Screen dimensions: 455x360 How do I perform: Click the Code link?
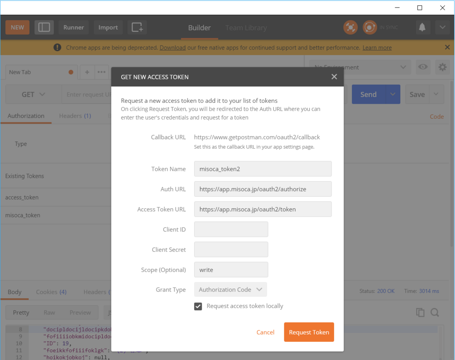[x=437, y=117]
